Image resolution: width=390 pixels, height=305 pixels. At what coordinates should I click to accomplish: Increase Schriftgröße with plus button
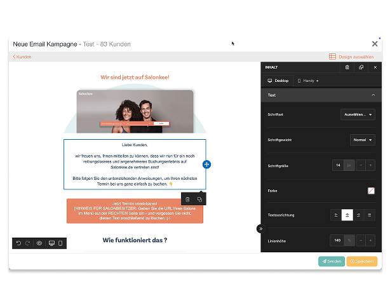pos(370,165)
